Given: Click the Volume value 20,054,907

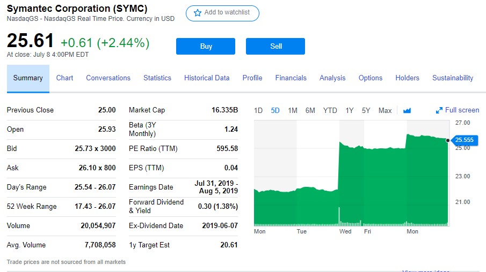Looking at the screenshot, I should click(98, 225).
